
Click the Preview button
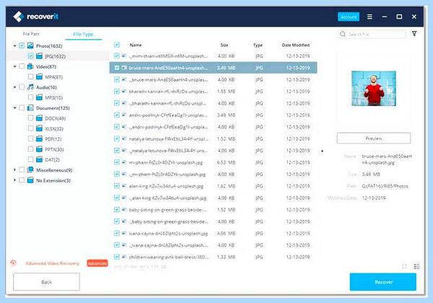[374, 139]
